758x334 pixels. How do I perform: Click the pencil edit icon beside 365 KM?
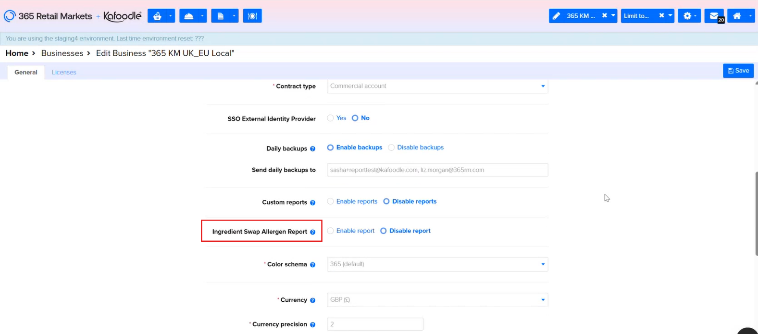[x=556, y=16]
